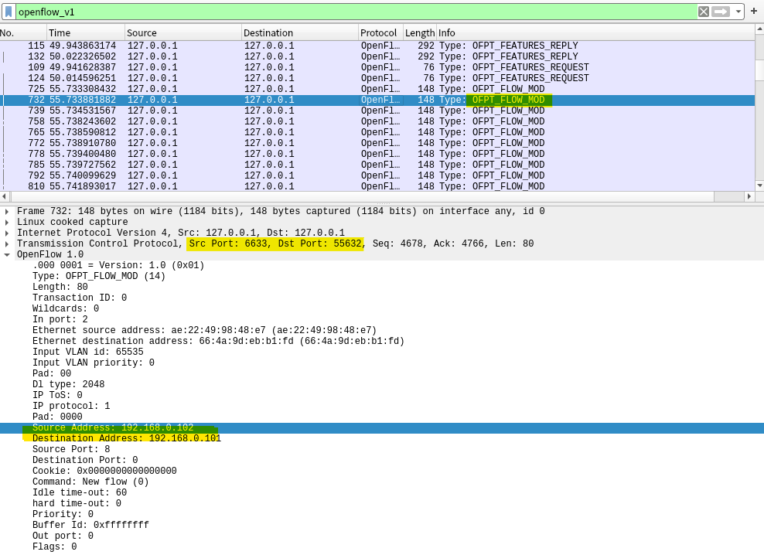Screen dimensions: 764x555
Task: Collapse the OpenFlow 1.0 section
Action: tap(7, 254)
